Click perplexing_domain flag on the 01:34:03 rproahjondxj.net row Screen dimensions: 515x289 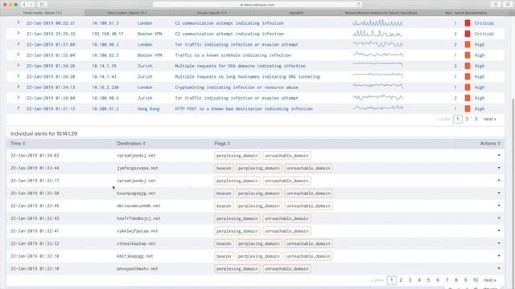pos(237,156)
